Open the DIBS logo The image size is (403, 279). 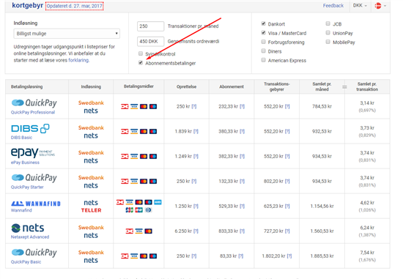coord(30,128)
